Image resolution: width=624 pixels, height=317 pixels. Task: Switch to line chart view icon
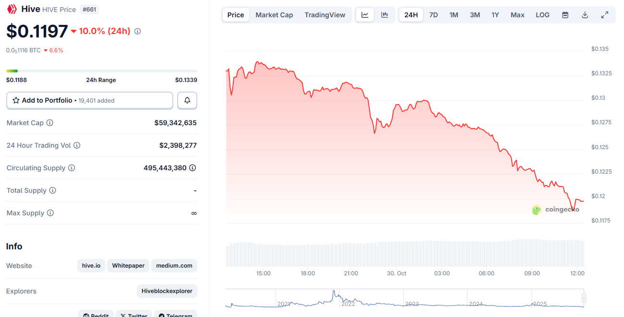point(365,15)
